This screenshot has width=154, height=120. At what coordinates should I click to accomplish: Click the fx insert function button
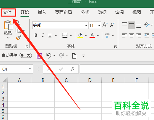(x=73, y=69)
